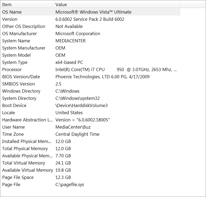Screen dimensions: 206x197
Task: Click the 'Version = "6.0.6002.18005"' value
Action: pos(83,120)
